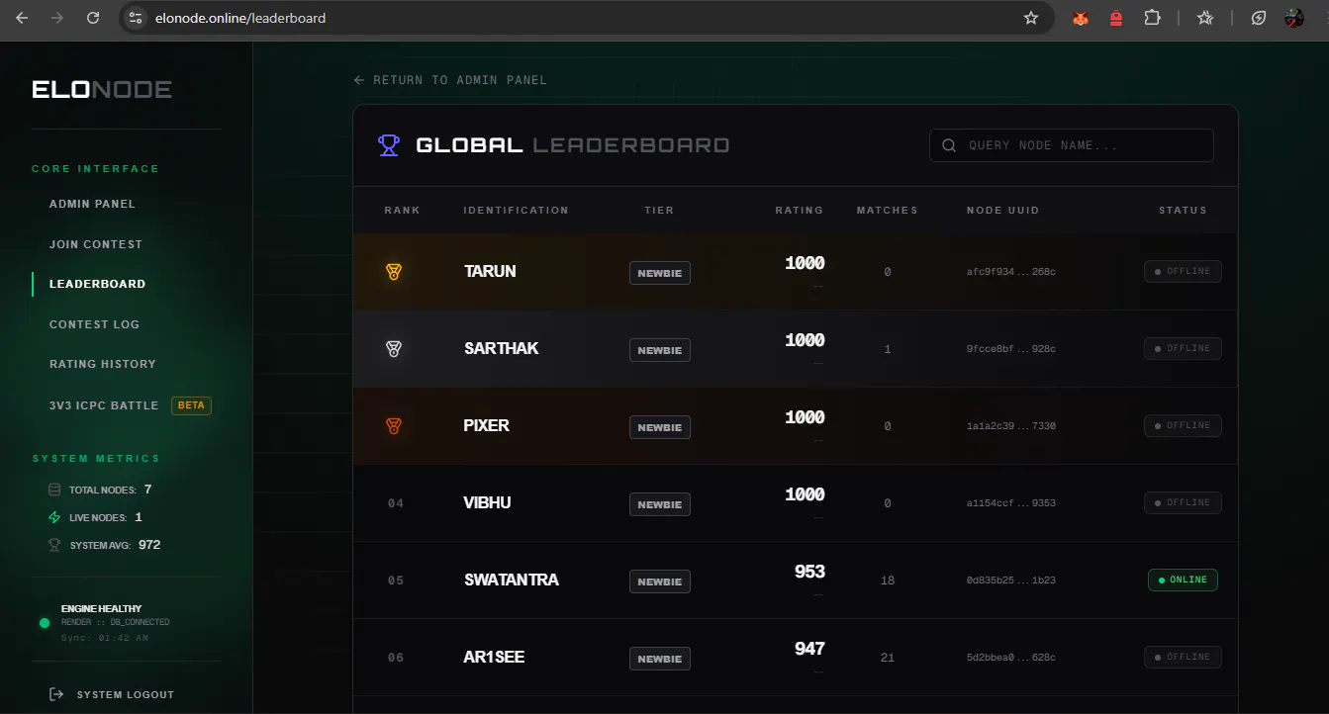This screenshot has width=1329, height=714.
Task: Open Contest Log in the sidebar
Action: [x=94, y=324]
